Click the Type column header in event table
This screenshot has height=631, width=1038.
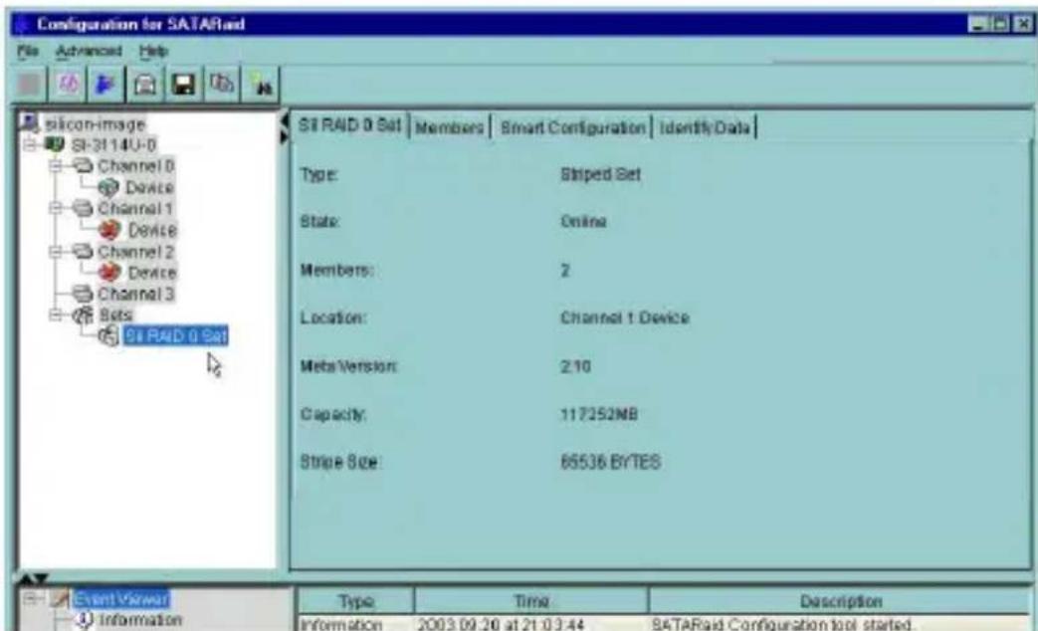click(x=356, y=601)
